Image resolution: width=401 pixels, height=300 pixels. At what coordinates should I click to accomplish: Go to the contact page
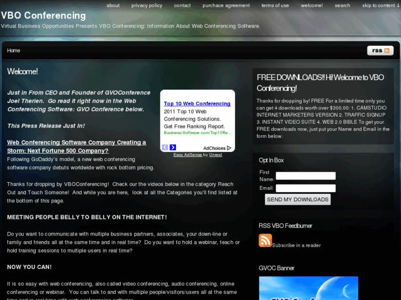click(x=182, y=6)
